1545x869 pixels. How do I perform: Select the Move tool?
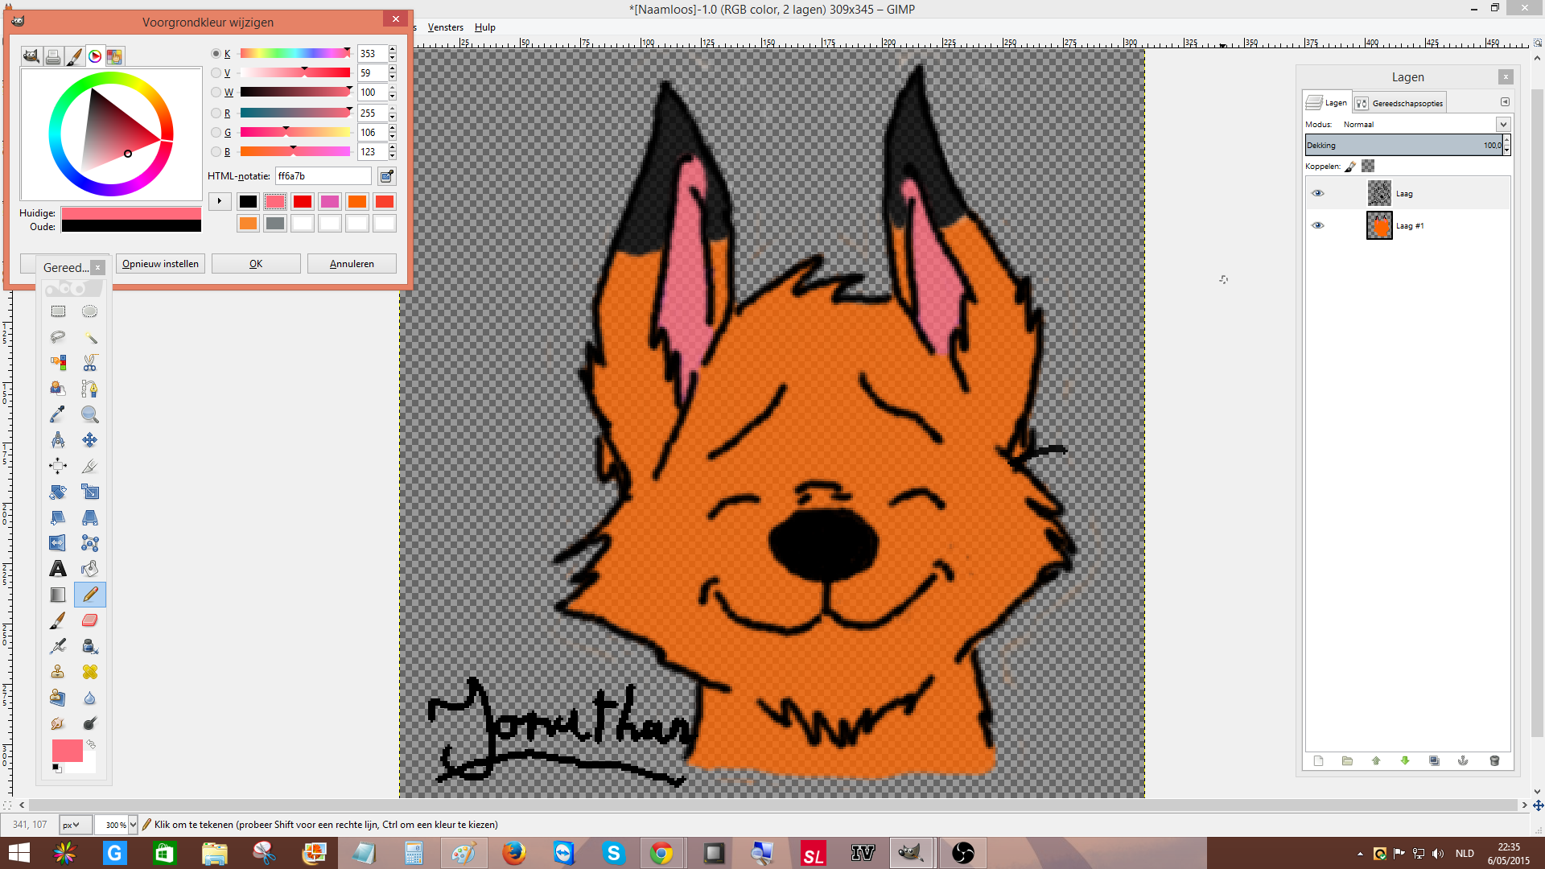pos(89,440)
